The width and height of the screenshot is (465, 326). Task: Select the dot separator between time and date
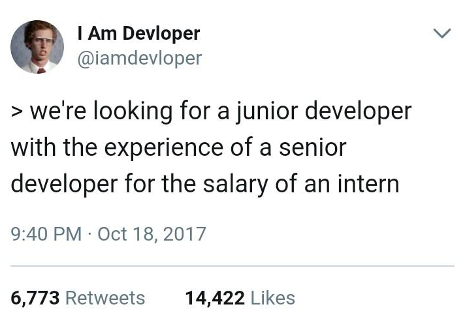[89, 234]
